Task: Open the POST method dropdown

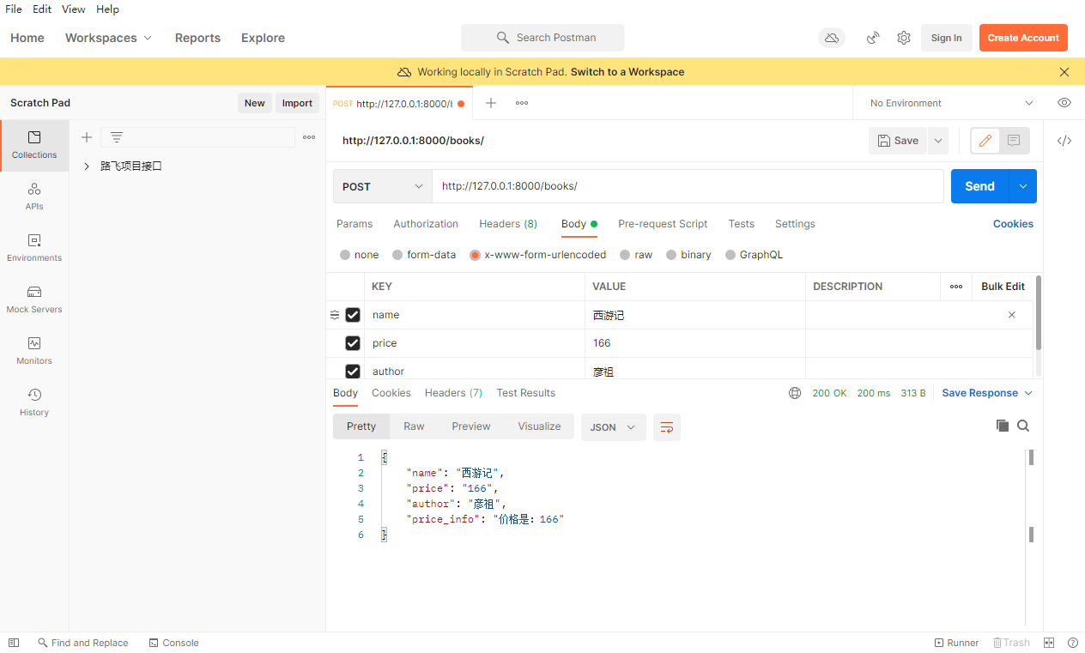Action: [x=383, y=186]
